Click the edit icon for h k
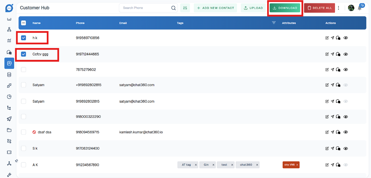 327,38
